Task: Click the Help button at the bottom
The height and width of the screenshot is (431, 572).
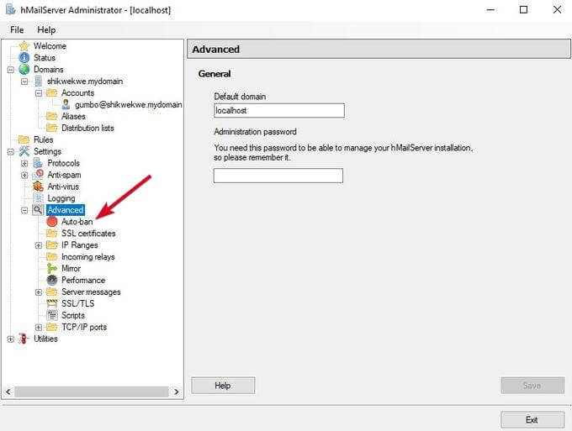Action: pyautogui.click(x=223, y=385)
